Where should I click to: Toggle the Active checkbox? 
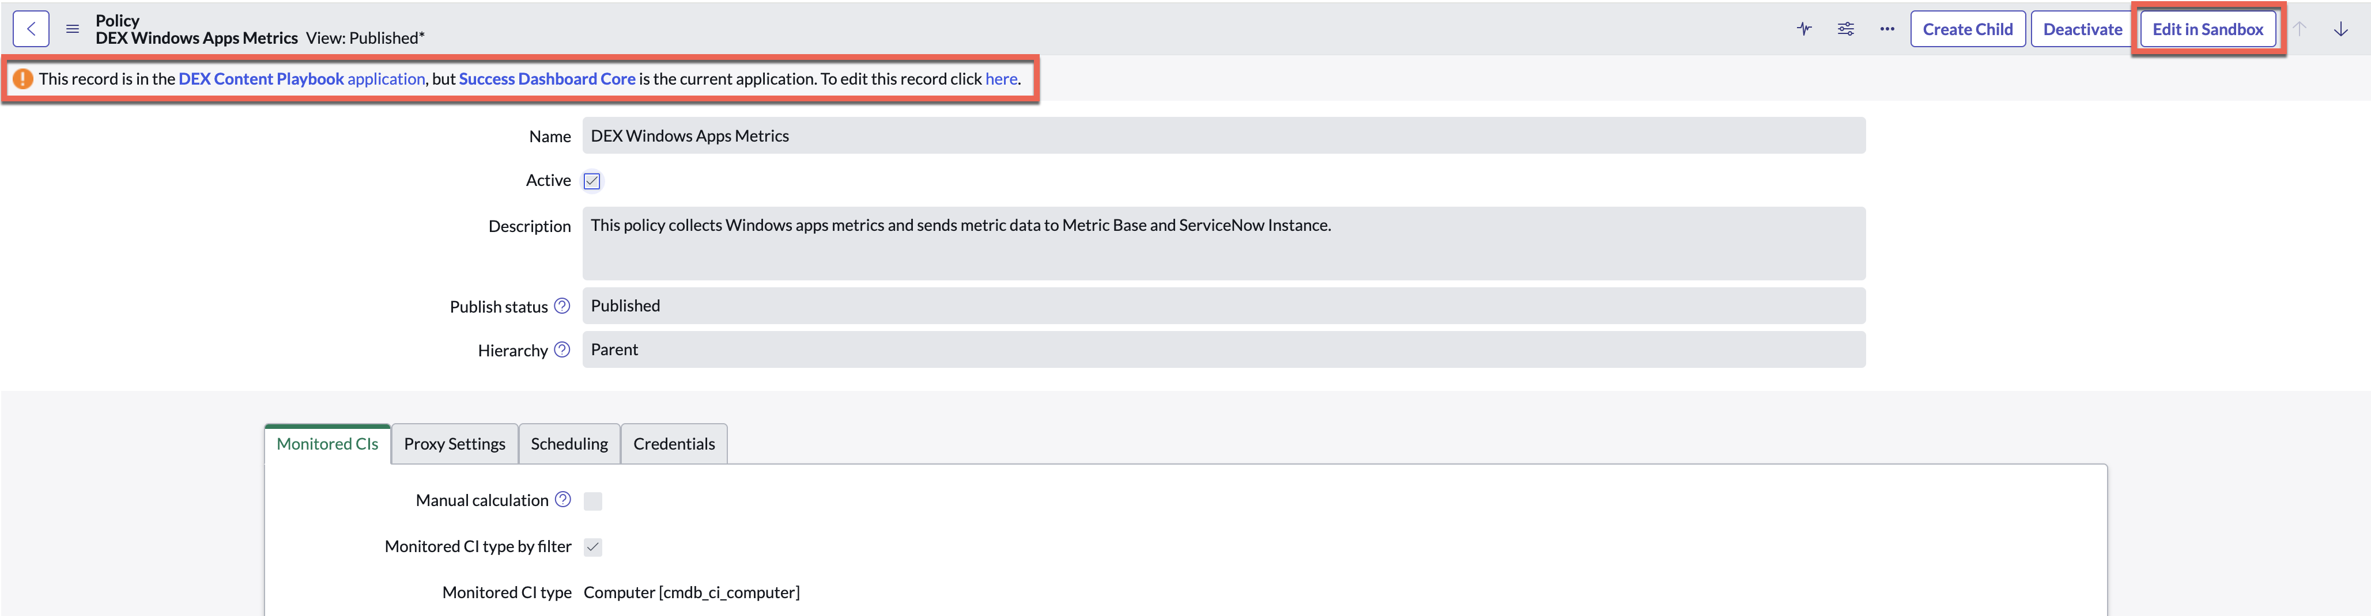coord(592,181)
